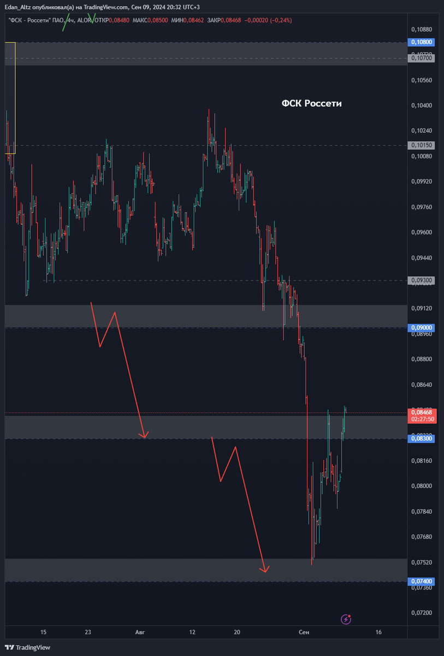
Task: Click the 23 date tick on time axis
Action: (x=88, y=632)
